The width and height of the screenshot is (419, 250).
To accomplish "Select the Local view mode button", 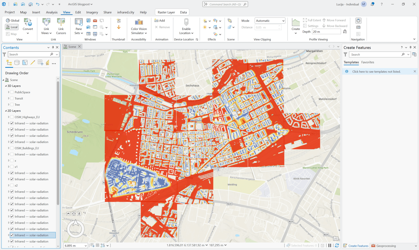I will 12,27.
